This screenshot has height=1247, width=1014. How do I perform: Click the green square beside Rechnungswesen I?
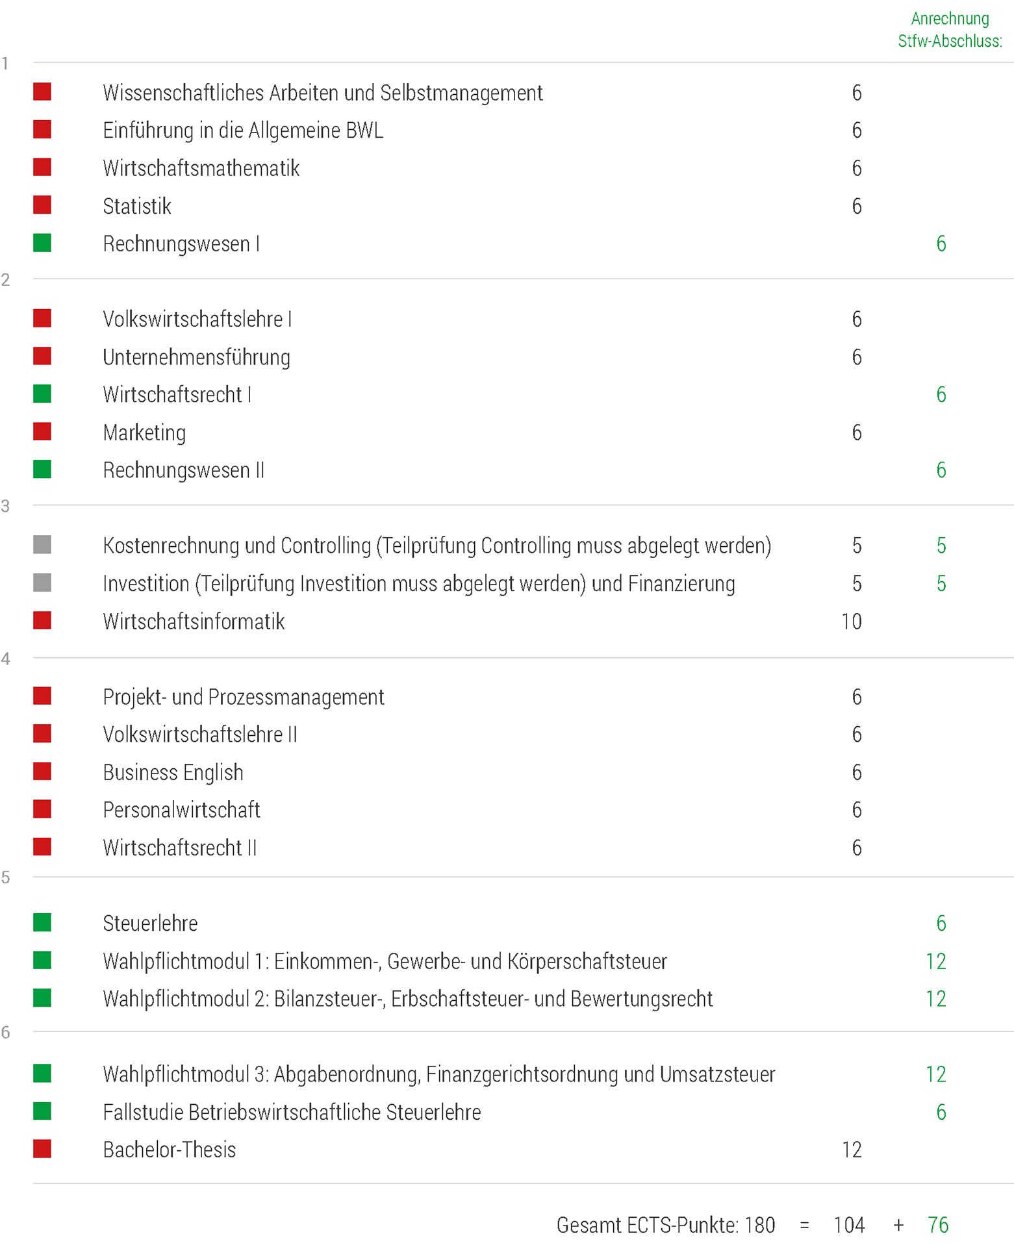(x=42, y=243)
